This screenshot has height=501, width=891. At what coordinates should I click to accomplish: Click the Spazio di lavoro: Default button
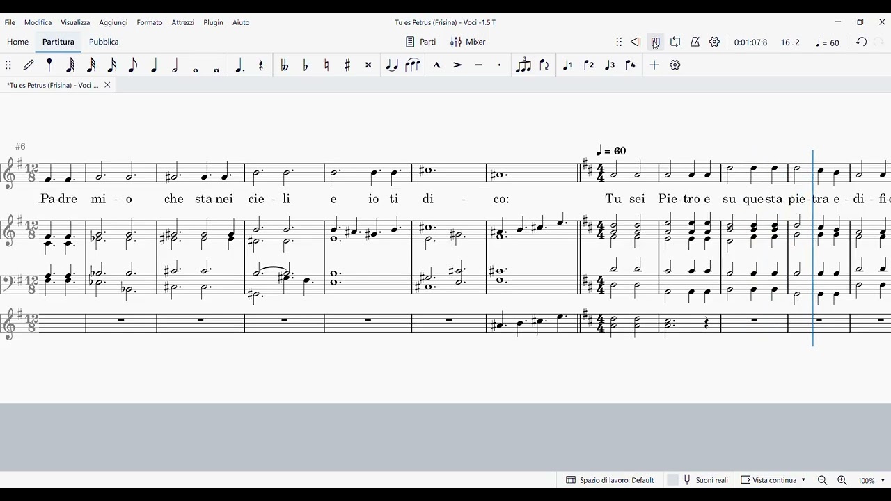point(610,480)
